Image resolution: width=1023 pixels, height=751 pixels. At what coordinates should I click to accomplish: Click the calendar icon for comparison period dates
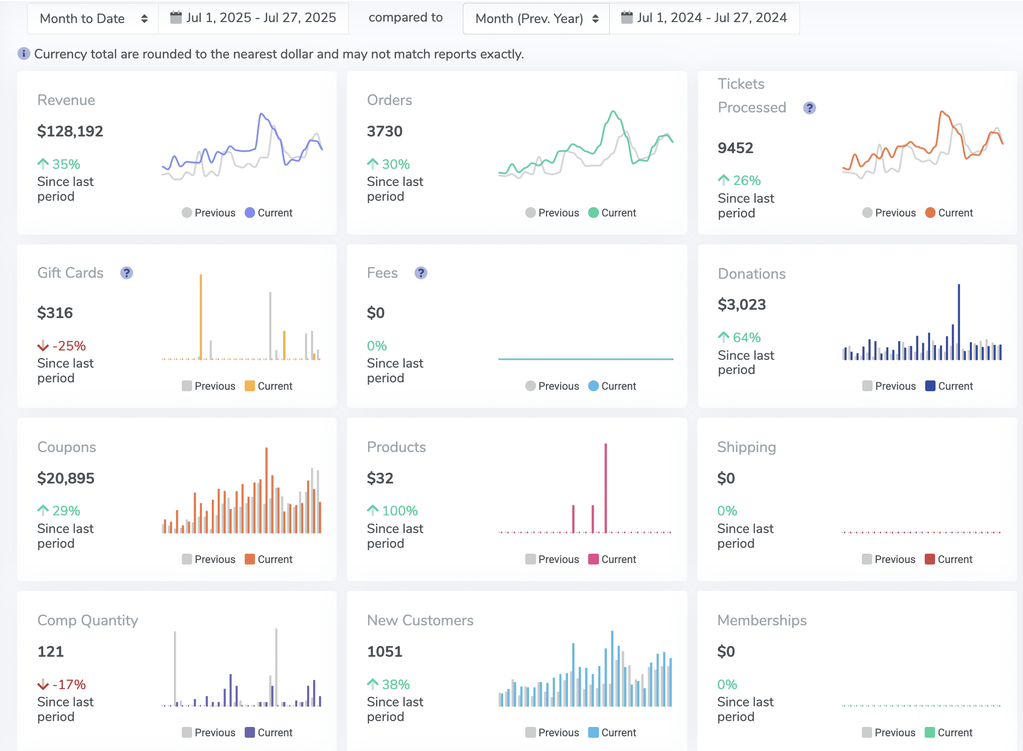click(x=626, y=17)
